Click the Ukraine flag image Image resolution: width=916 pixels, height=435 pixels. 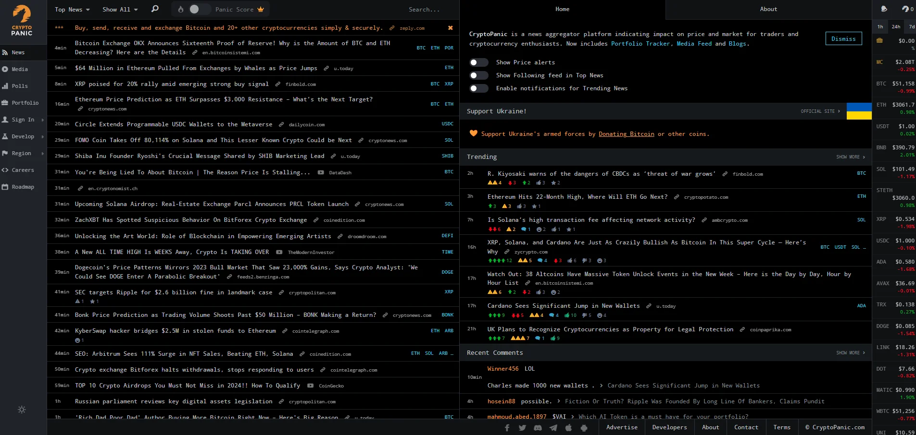coord(859,111)
